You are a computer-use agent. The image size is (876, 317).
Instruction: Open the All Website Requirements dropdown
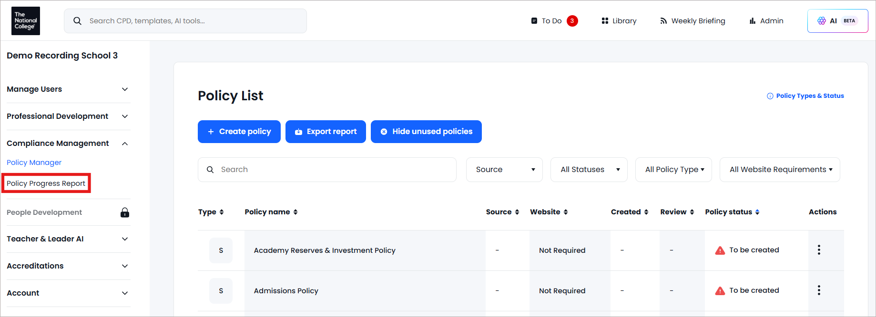(x=780, y=170)
